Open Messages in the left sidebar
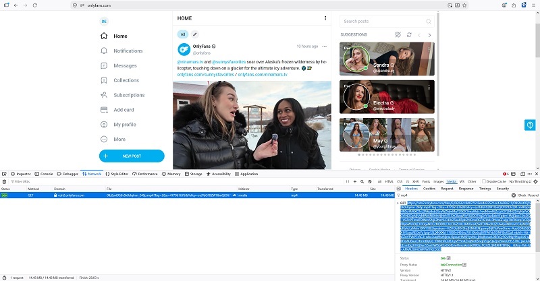This screenshot has height=281, width=540. point(119,65)
